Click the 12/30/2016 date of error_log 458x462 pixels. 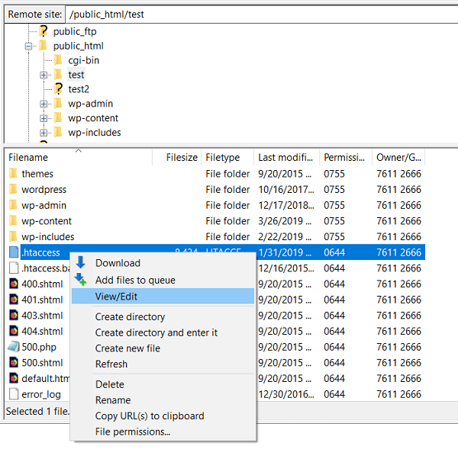pyautogui.click(x=286, y=394)
